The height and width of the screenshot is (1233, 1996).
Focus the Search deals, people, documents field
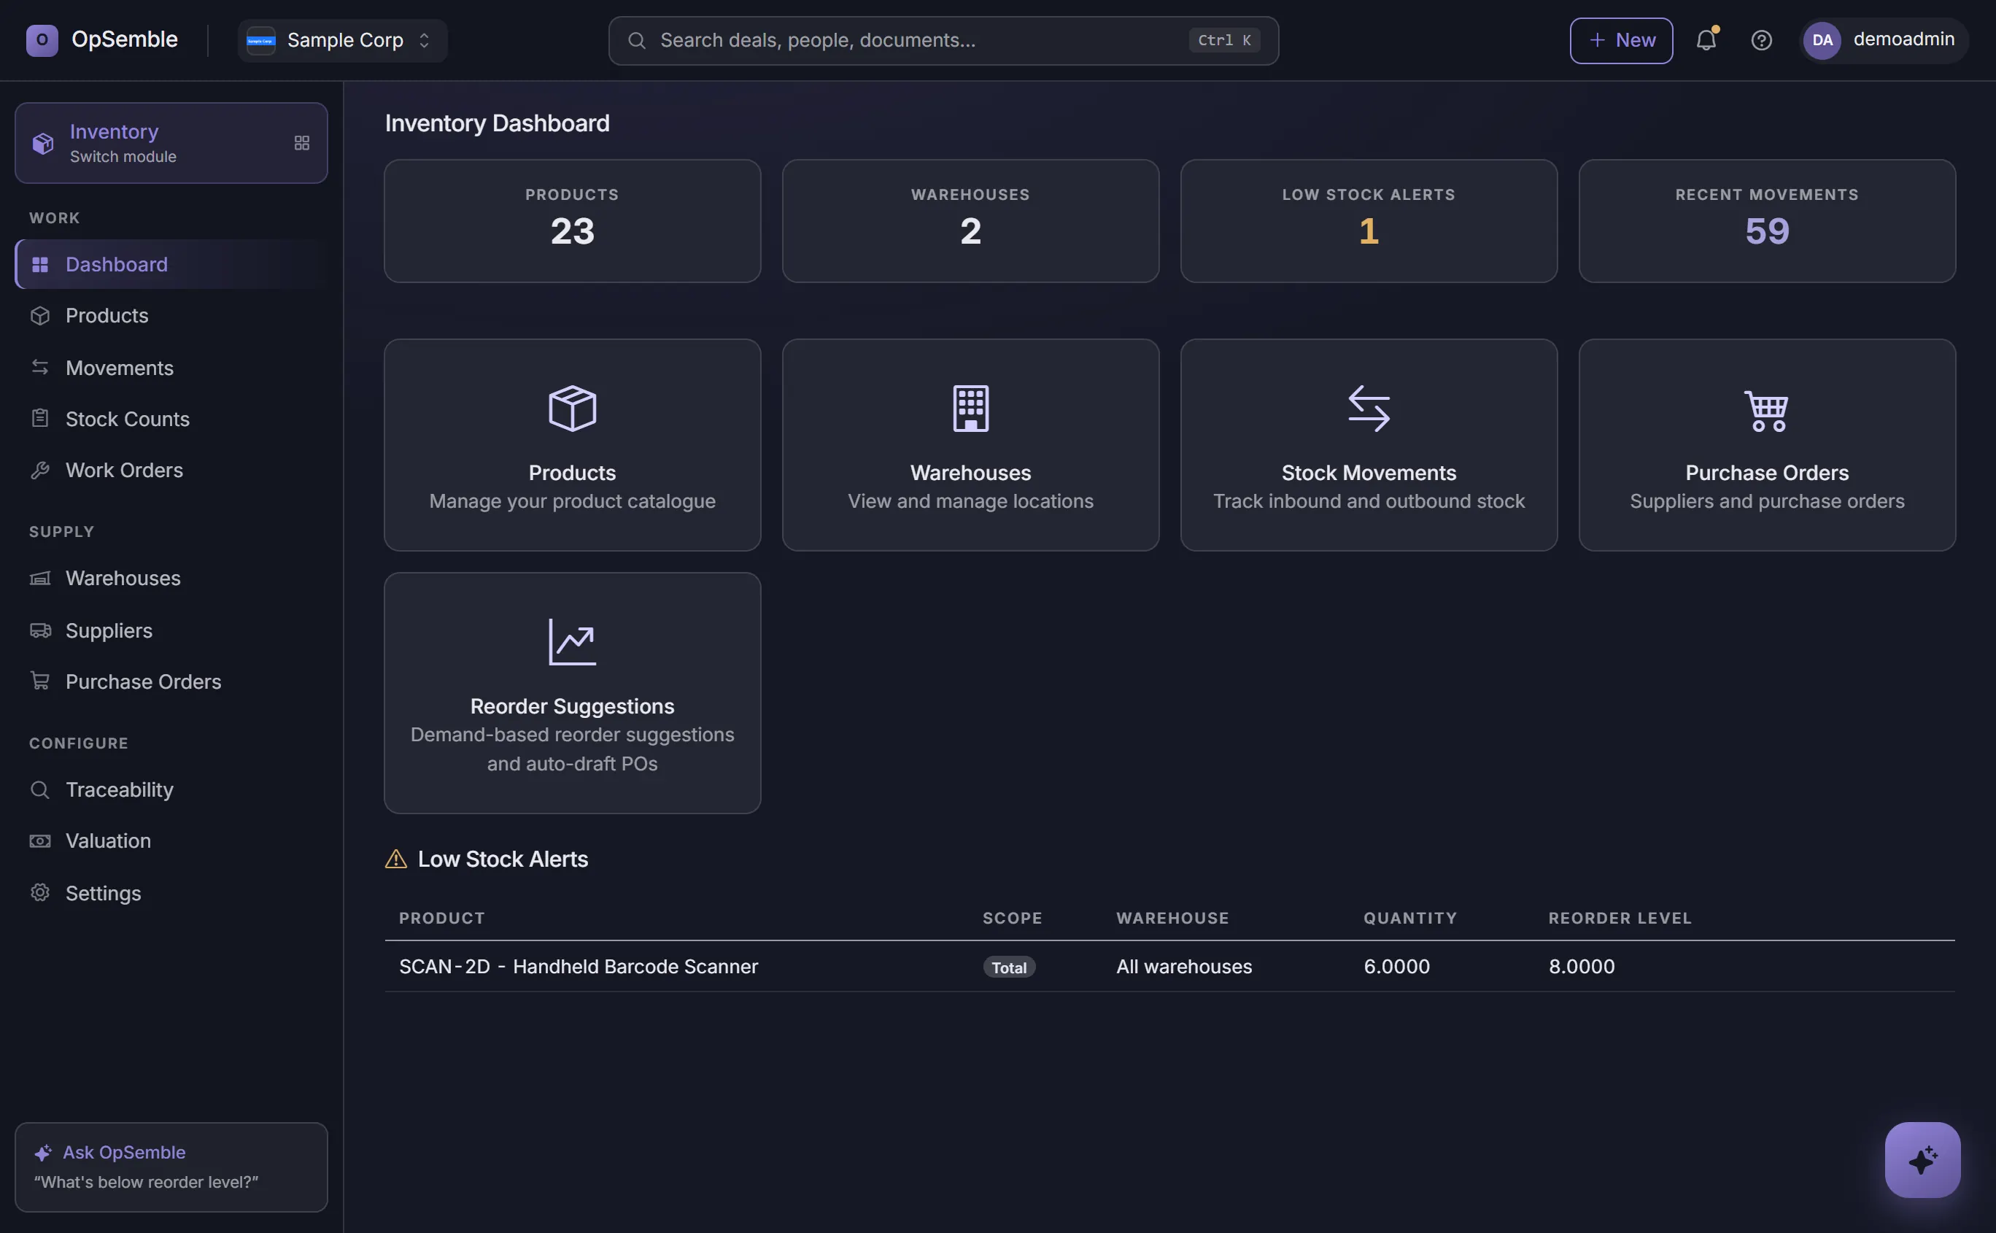(943, 40)
